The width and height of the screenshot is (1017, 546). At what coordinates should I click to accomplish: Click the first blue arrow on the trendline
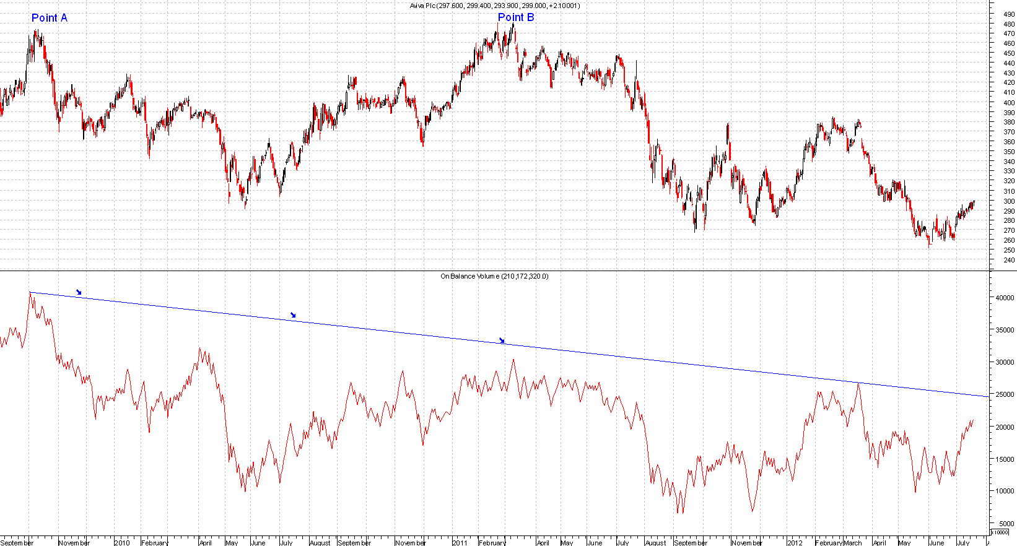pyautogui.click(x=79, y=292)
